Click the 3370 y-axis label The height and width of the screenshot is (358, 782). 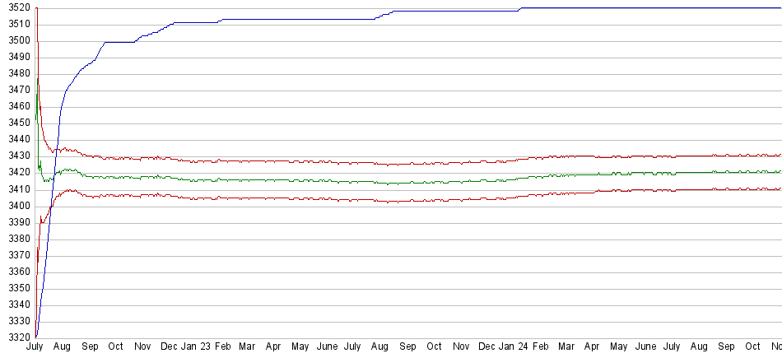(16, 255)
